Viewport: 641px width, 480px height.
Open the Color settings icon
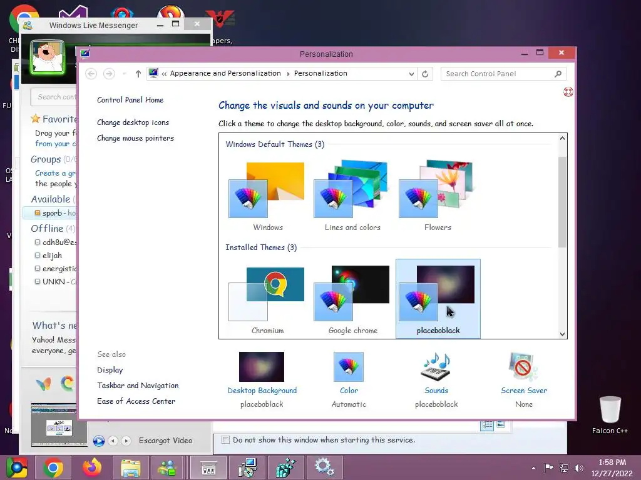pos(348,366)
